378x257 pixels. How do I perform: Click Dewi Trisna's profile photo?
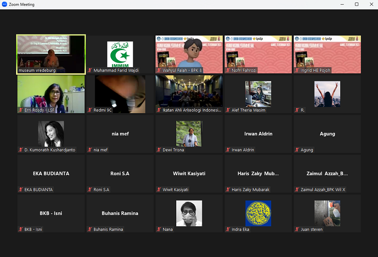coord(189,134)
